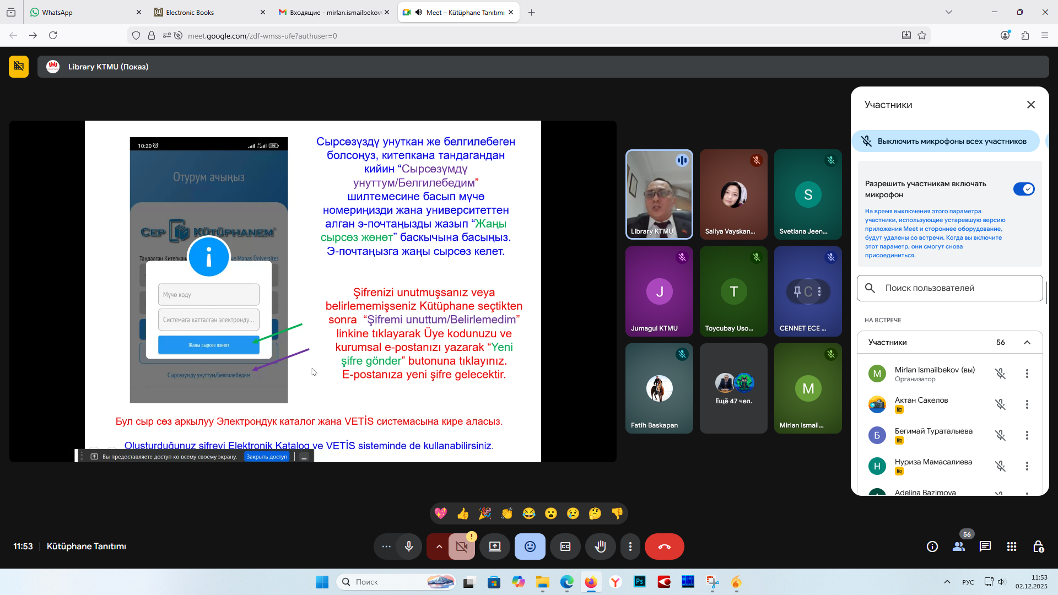Open the chat panel icon
Viewport: 1058px width, 595px height.
point(985,547)
